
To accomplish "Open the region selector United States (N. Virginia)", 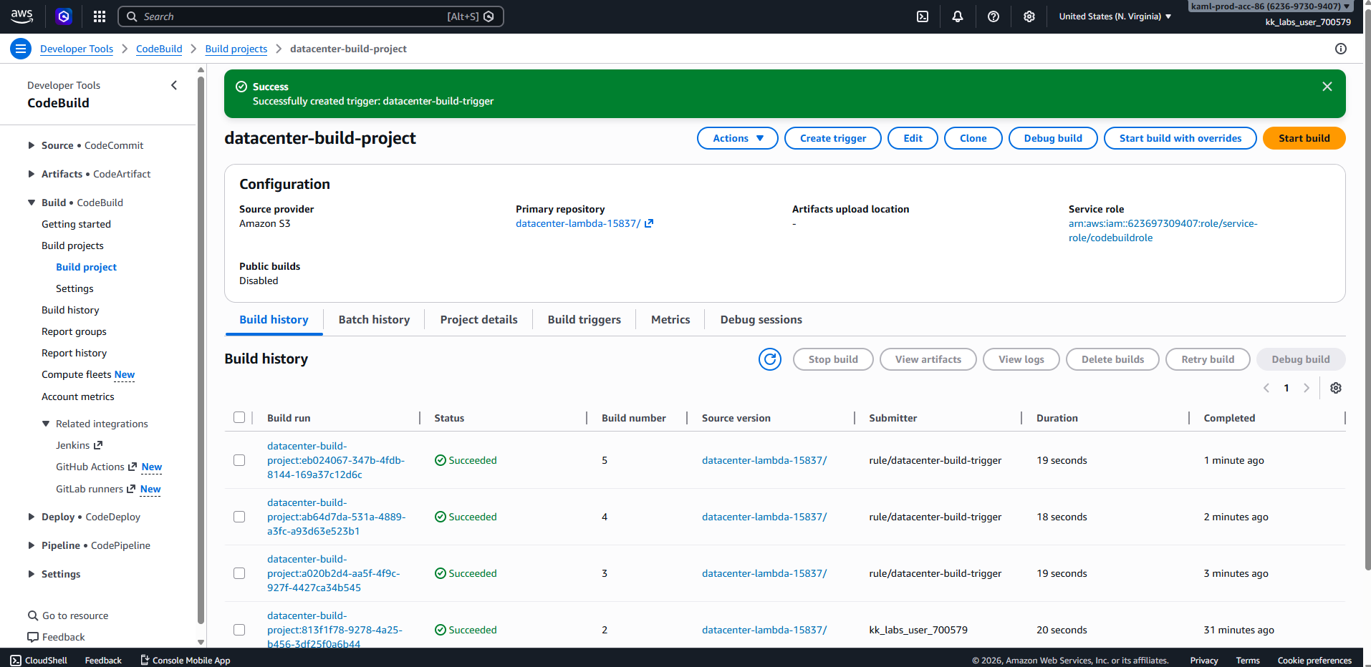I will coord(1115,16).
